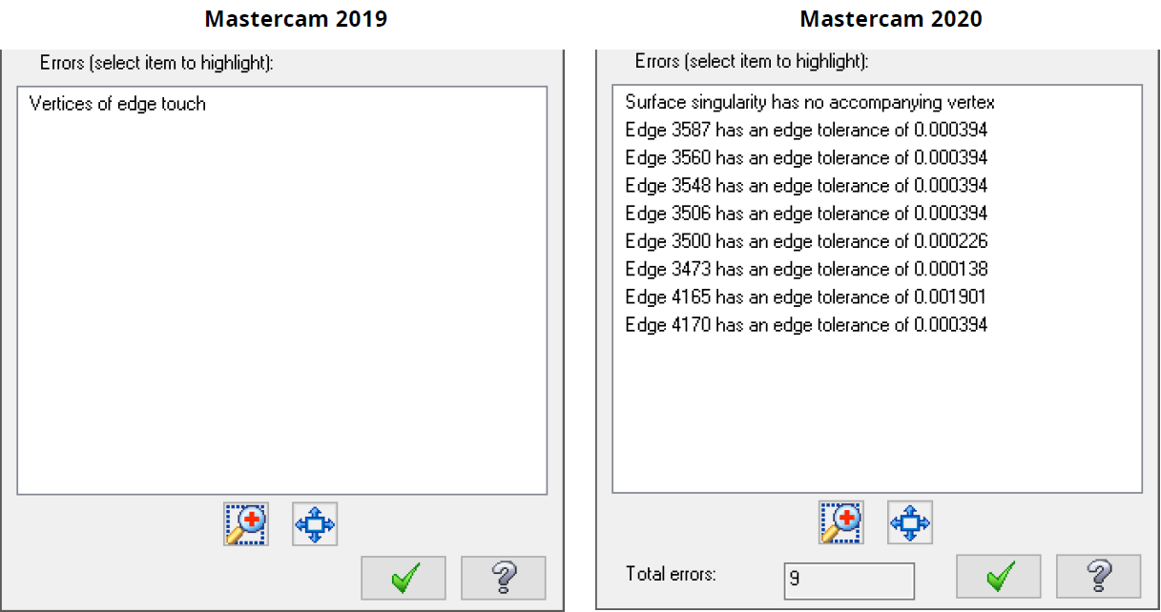Highlight Edge 3560 tolerance error
1161x612 pixels.
pos(806,157)
